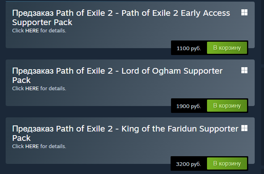Follow HERE link under Lord of Ogham pack
Screen dimensions: 264x174
click(32, 89)
